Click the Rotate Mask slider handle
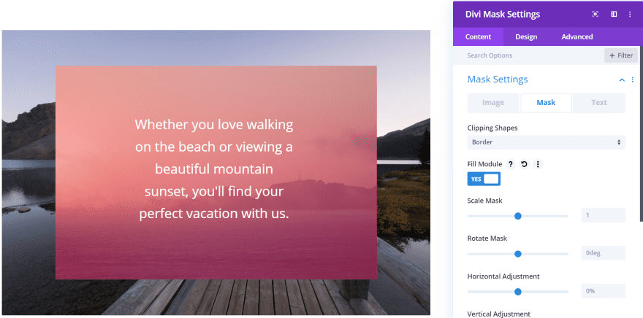Screen dimensions: 643x318 (x=518, y=254)
